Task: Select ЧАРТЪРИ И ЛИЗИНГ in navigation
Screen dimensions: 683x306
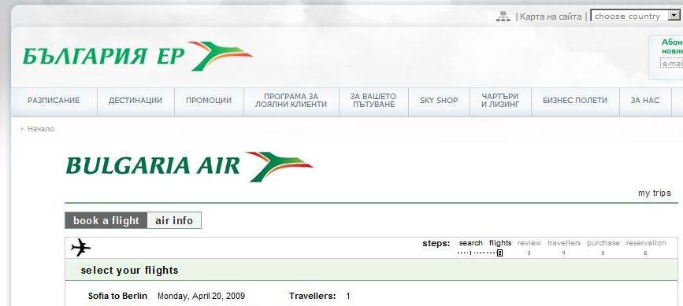Action: tap(500, 101)
